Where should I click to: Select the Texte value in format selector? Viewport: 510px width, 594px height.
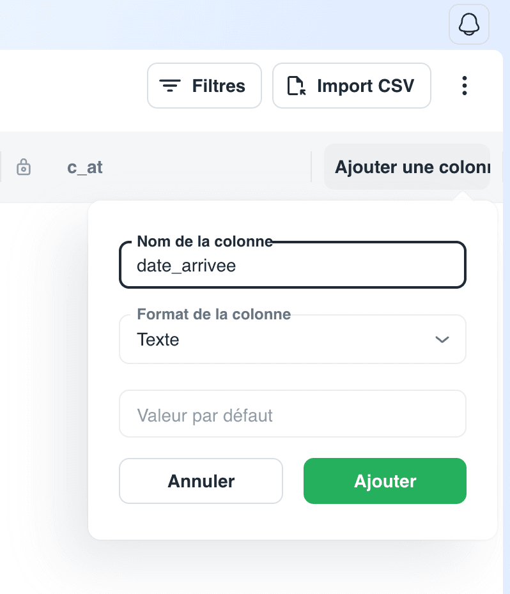pos(158,339)
